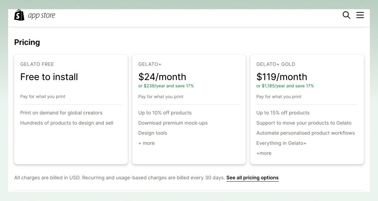Click 'Print on demand for global creators'
The height and width of the screenshot is (201, 378).
[x=61, y=112]
